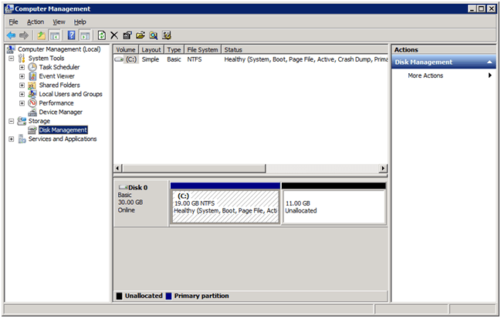This screenshot has height=318, width=501.
Task: Click the Delete X toolbar icon
Action: (114, 35)
